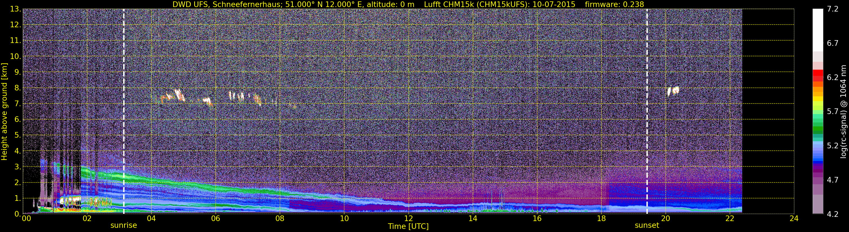The height and width of the screenshot is (232, 849).
Task: Click the 'Height above ground [km]' axis label
Action: click(4, 112)
